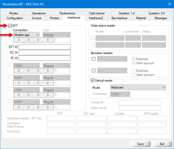Expand the optical reader Keyboard model dropdown
This screenshot has width=174, height=149.
click(138, 87)
